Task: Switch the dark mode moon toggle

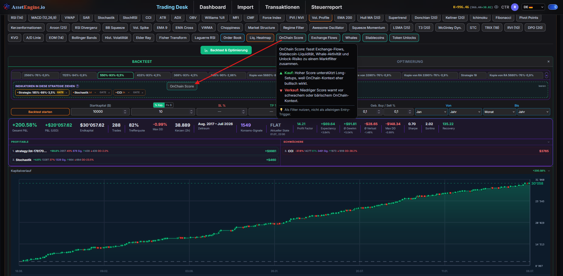Action: click(553, 7)
